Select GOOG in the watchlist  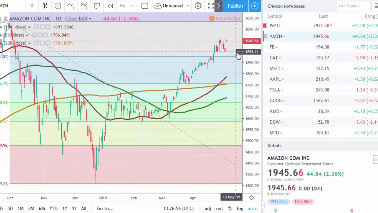coord(320,101)
